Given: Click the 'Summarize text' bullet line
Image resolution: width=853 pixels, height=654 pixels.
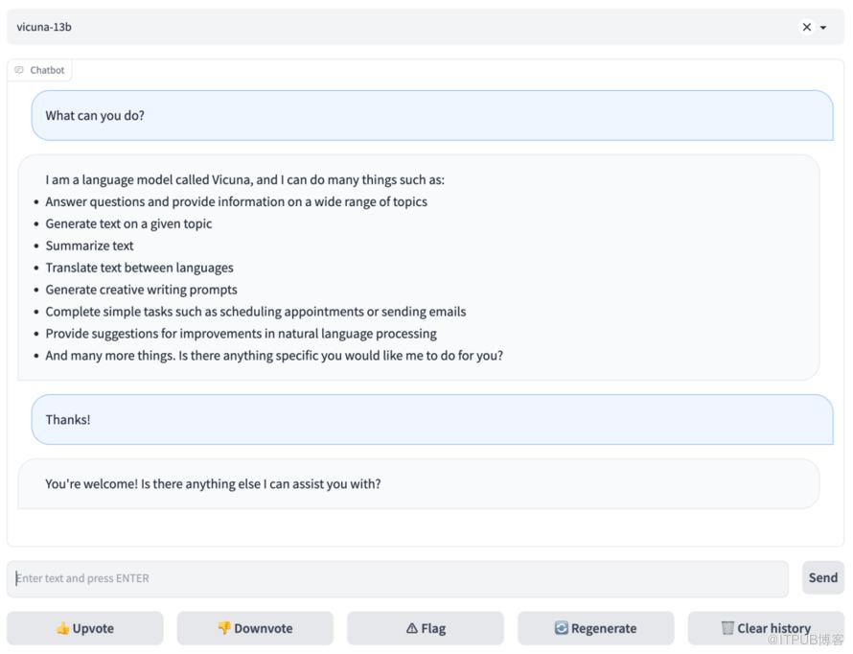Looking at the screenshot, I should 90,245.
